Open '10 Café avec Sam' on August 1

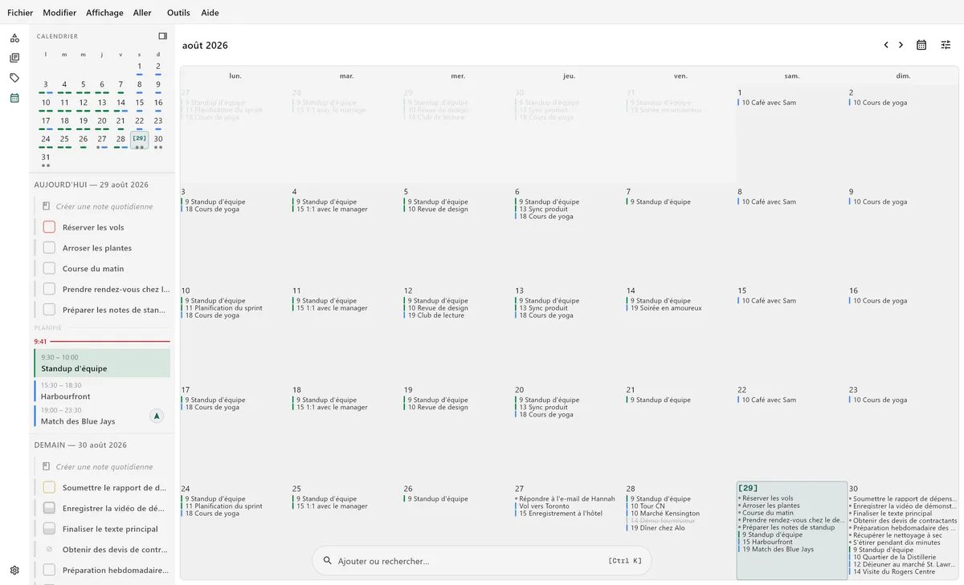click(769, 103)
